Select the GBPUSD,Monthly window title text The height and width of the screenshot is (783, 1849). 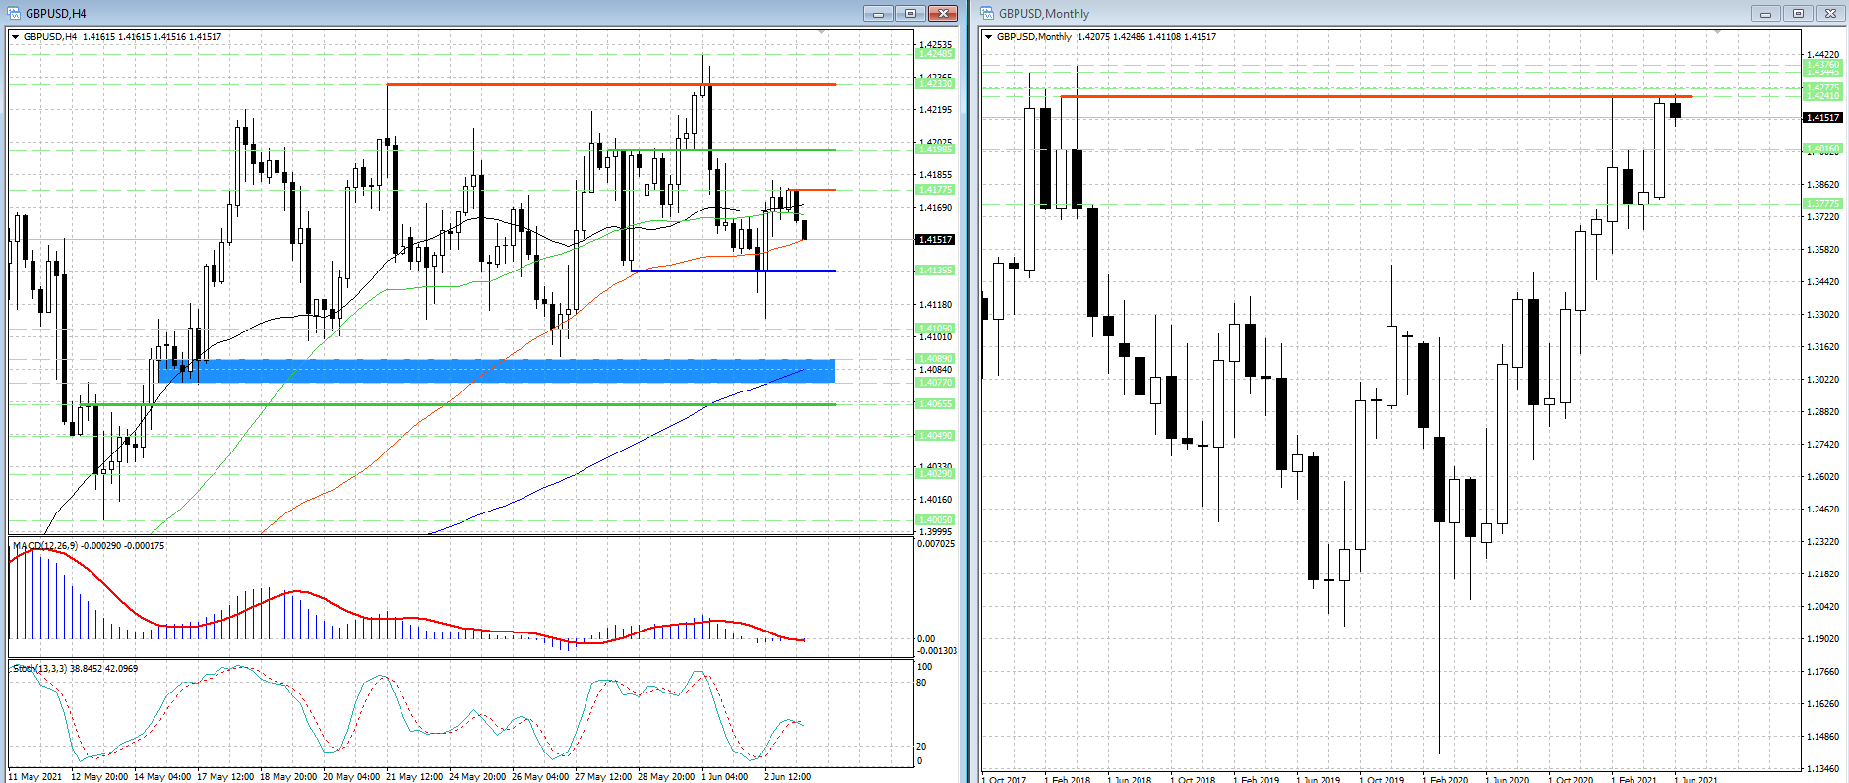[x=1043, y=14]
